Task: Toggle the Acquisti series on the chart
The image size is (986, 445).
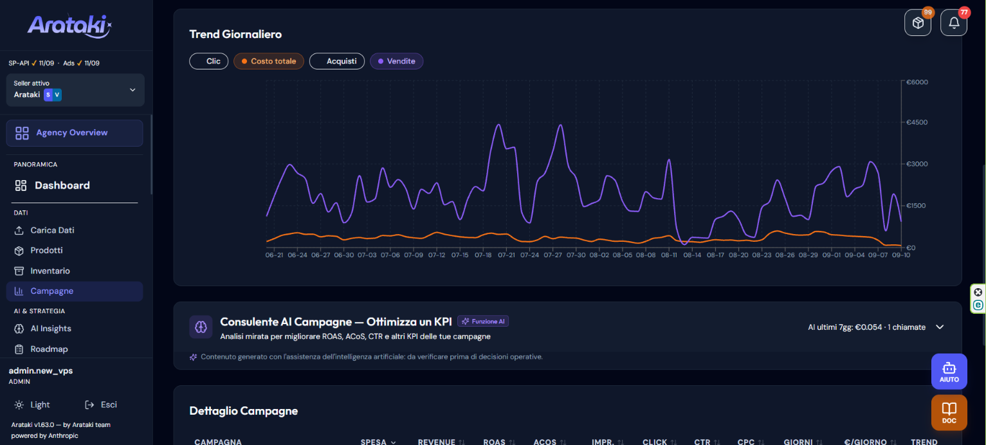Action: point(337,61)
